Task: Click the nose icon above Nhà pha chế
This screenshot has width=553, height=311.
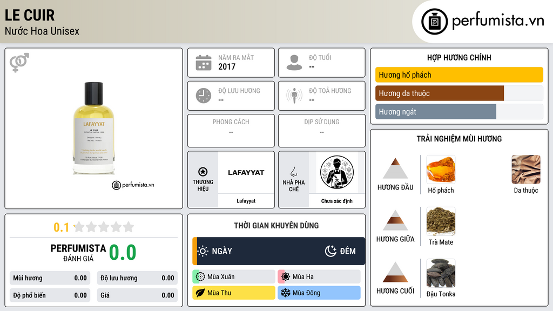Action: [x=293, y=172]
